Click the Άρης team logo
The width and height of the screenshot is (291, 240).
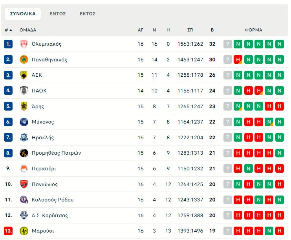[x=24, y=106]
